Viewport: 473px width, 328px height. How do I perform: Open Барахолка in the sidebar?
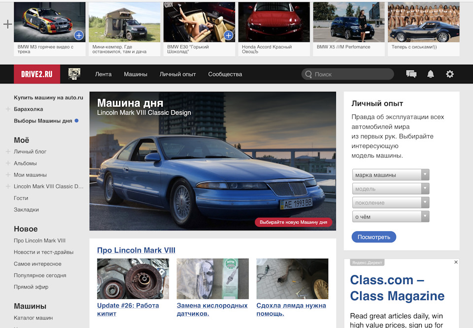[x=29, y=109]
